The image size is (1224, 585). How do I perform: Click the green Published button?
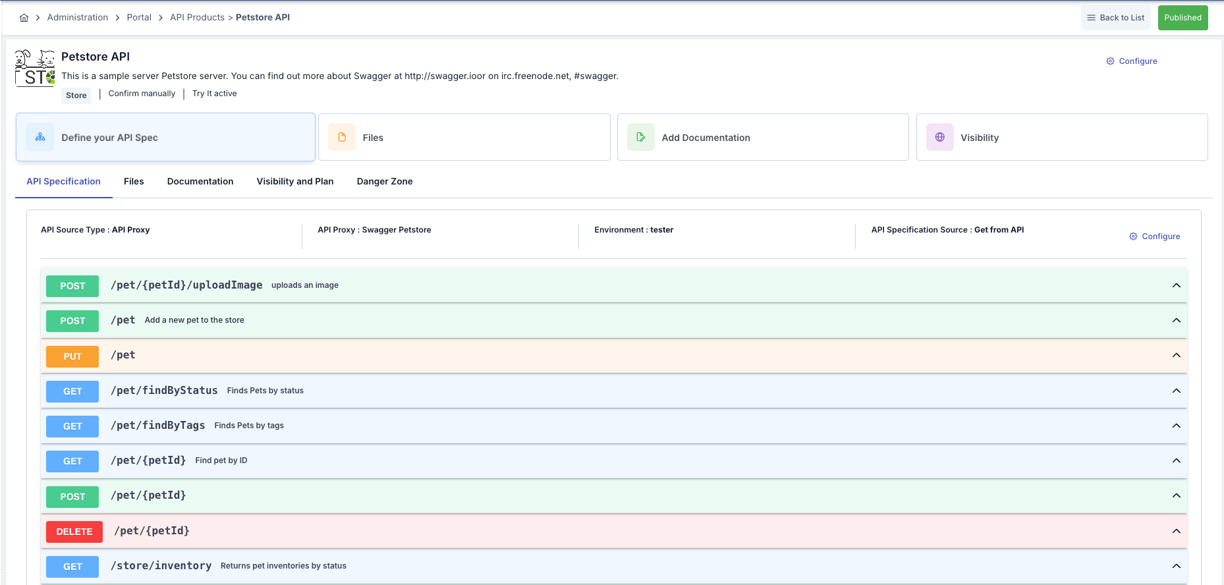(1182, 18)
